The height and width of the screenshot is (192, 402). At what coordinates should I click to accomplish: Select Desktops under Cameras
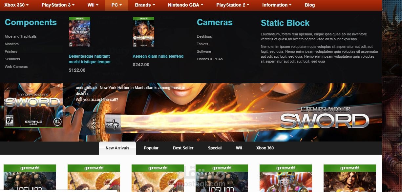point(204,36)
